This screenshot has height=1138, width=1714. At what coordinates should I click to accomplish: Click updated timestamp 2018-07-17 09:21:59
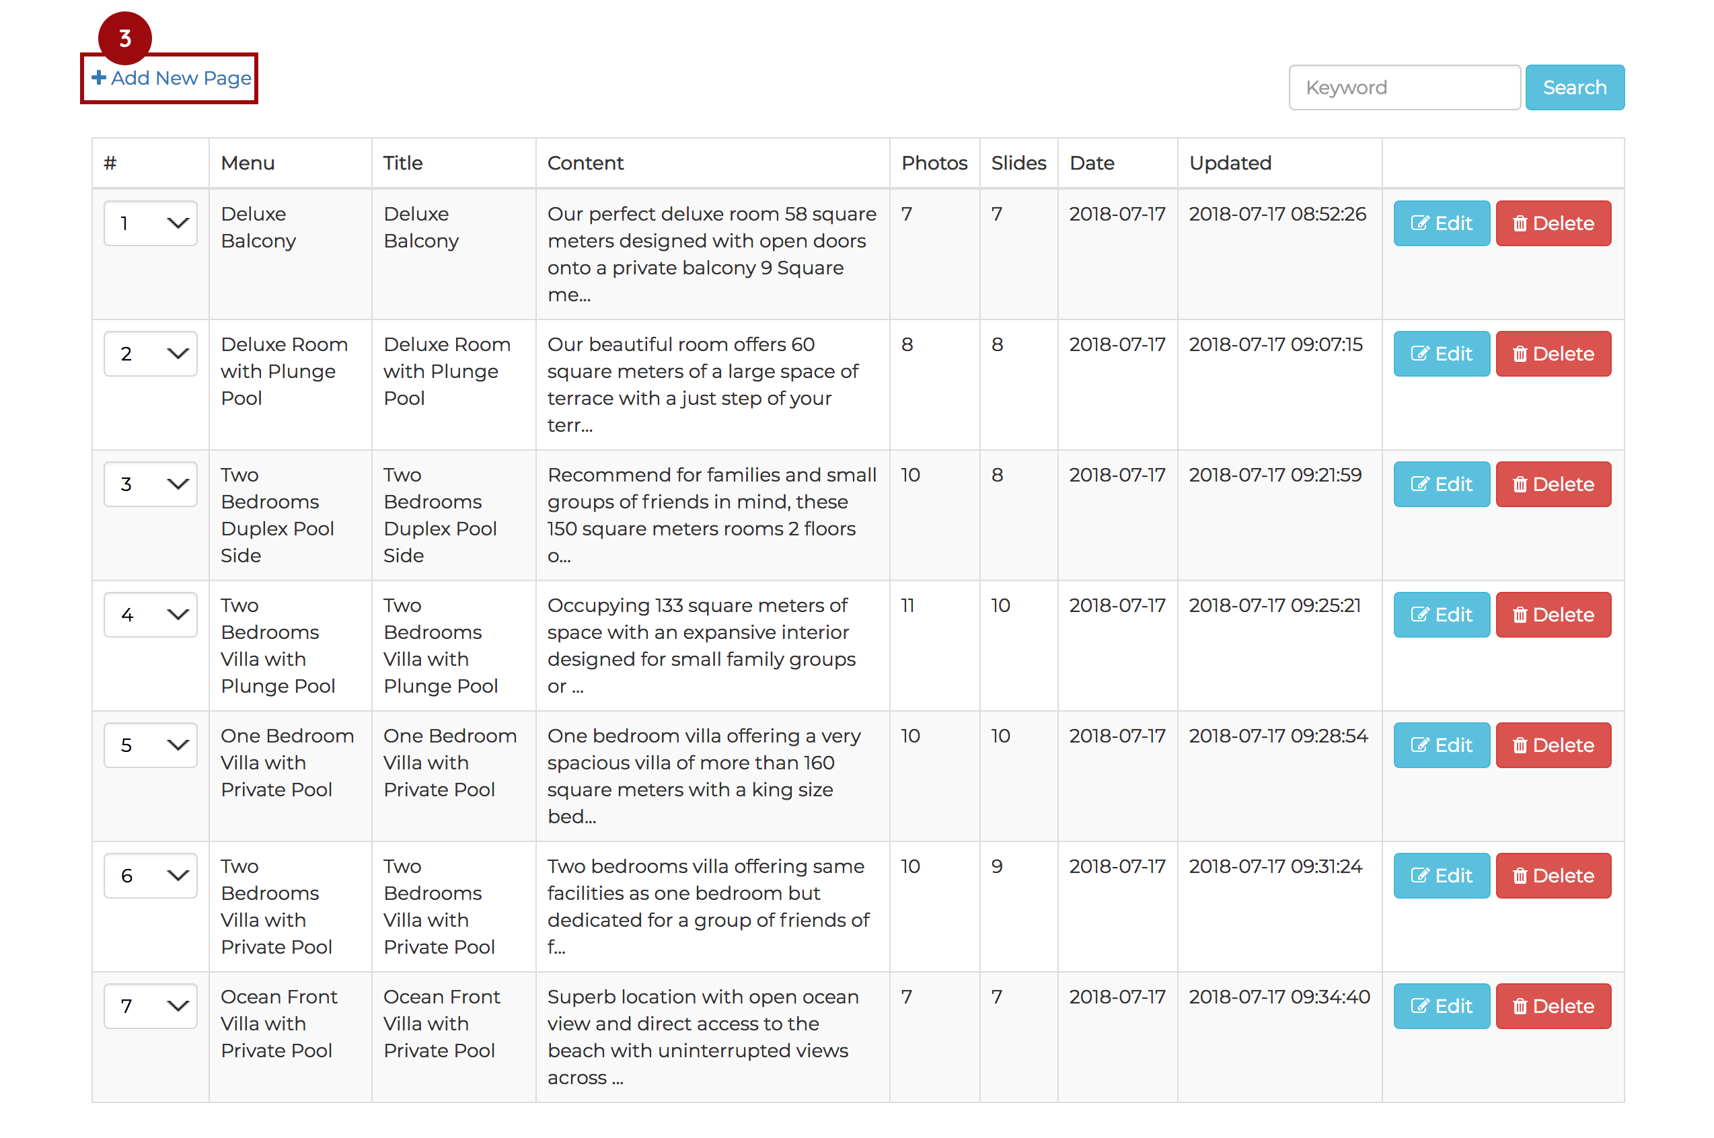coord(1275,476)
